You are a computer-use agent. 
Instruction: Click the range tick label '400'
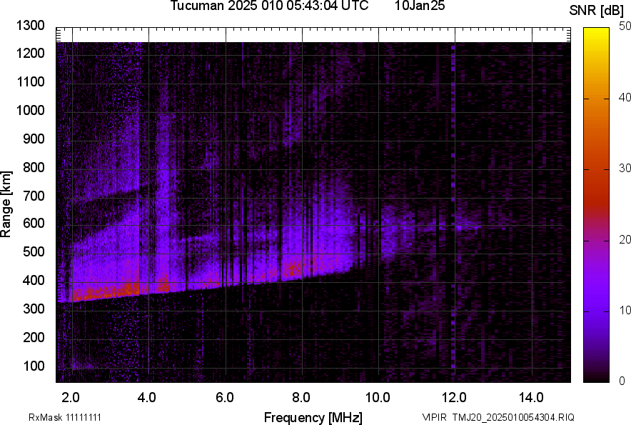[34, 281]
